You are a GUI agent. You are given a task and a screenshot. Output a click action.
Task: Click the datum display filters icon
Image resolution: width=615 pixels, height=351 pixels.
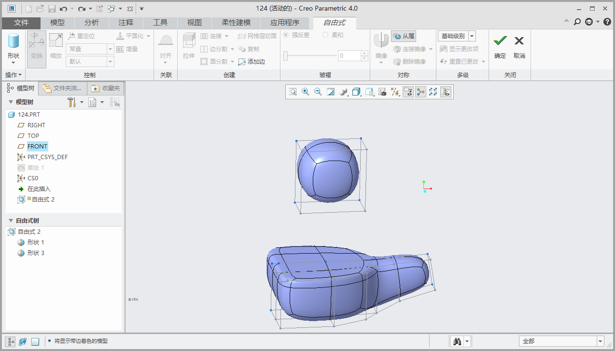point(395,92)
